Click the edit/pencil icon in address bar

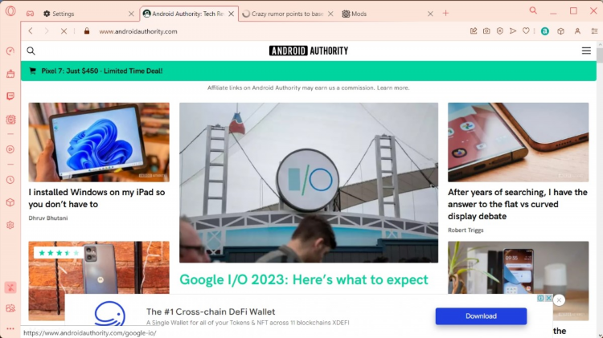(x=474, y=31)
